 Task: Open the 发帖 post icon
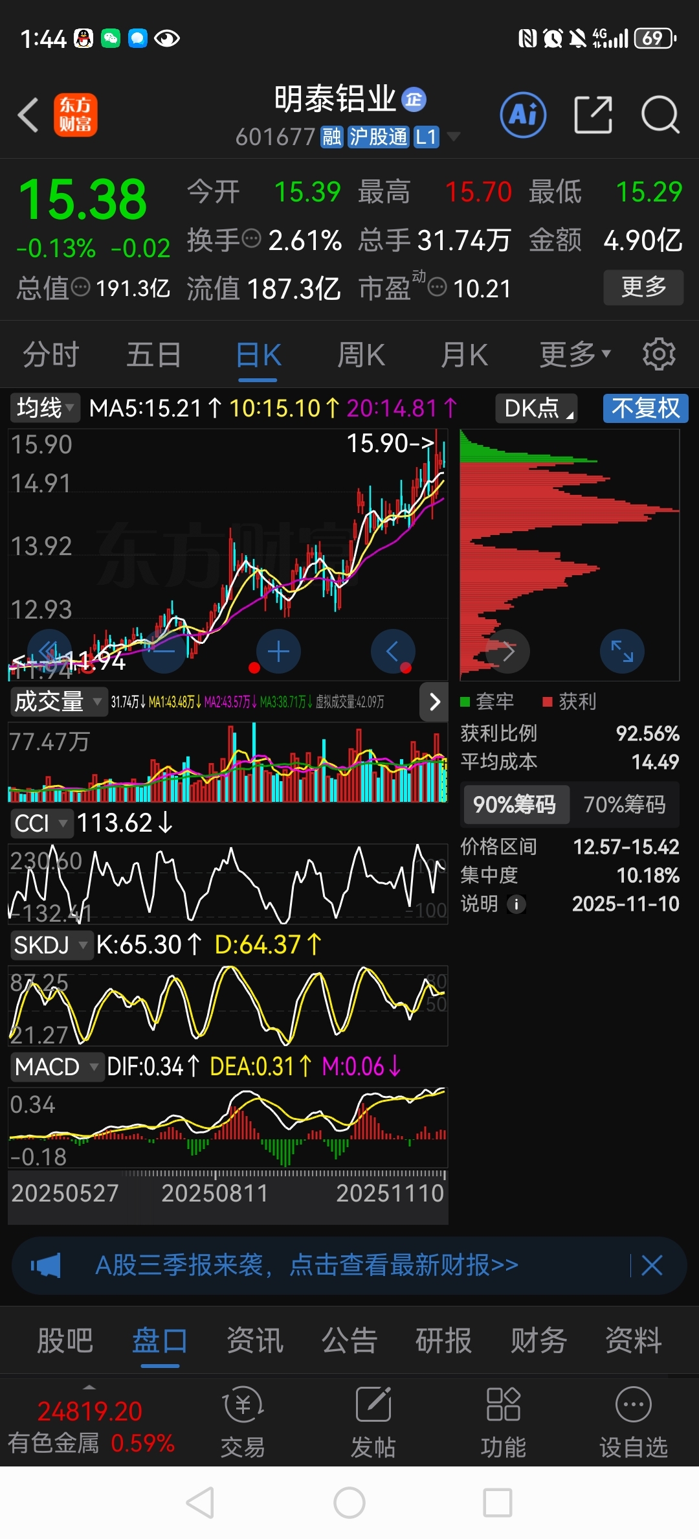pos(373,1422)
